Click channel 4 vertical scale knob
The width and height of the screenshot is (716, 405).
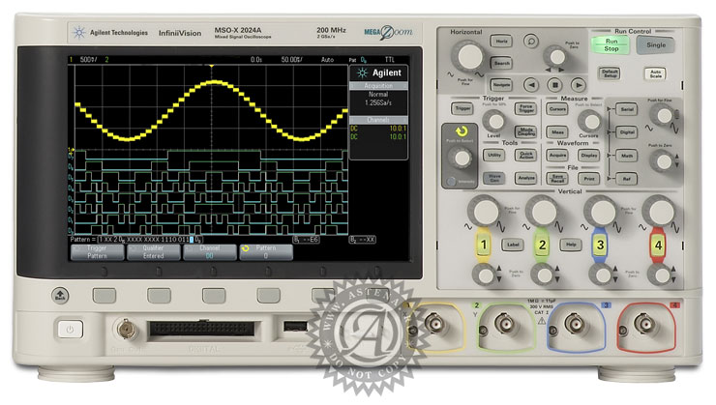pyautogui.click(x=660, y=211)
